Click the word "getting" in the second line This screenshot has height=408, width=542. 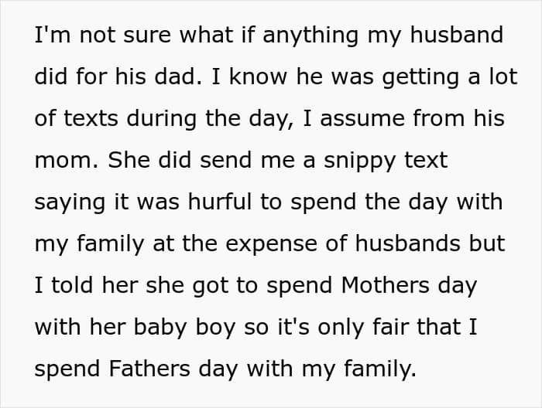pos(420,78)
